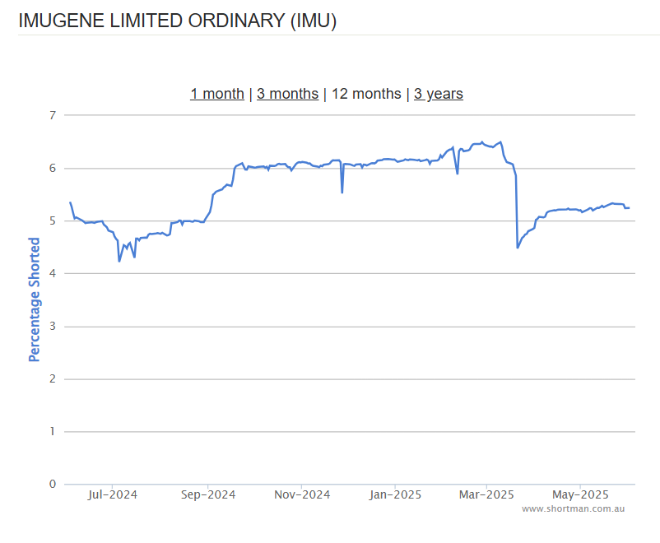
Task: Show the 3 years chart
Action: (438, 94)
